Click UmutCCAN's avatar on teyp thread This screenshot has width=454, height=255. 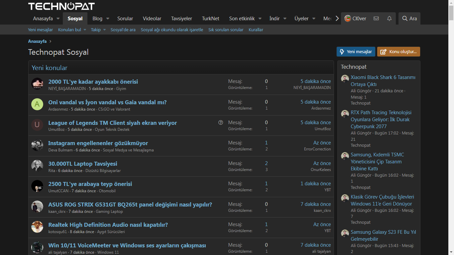click(x=37, y=186)
